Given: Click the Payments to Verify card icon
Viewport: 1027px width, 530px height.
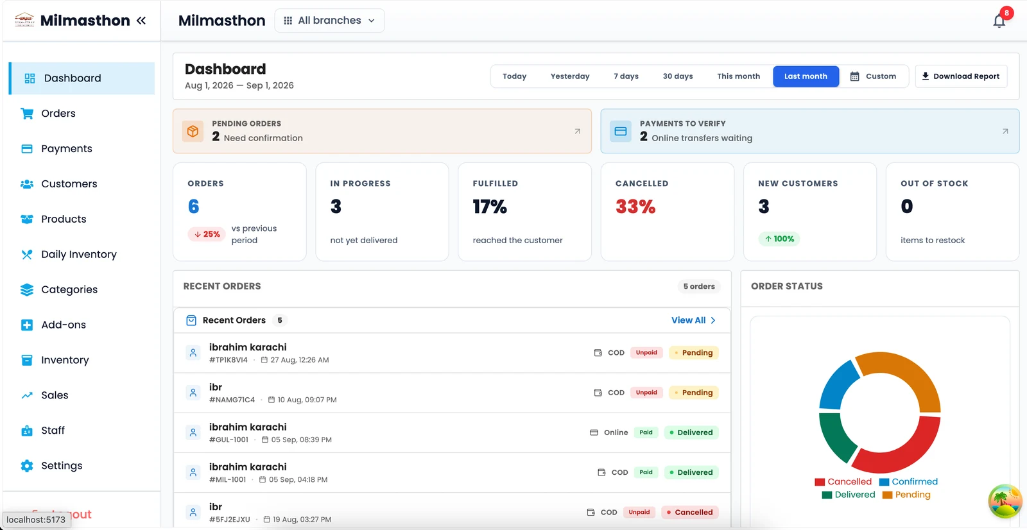Looking at the screenshot, I should (x=621, y=131).
